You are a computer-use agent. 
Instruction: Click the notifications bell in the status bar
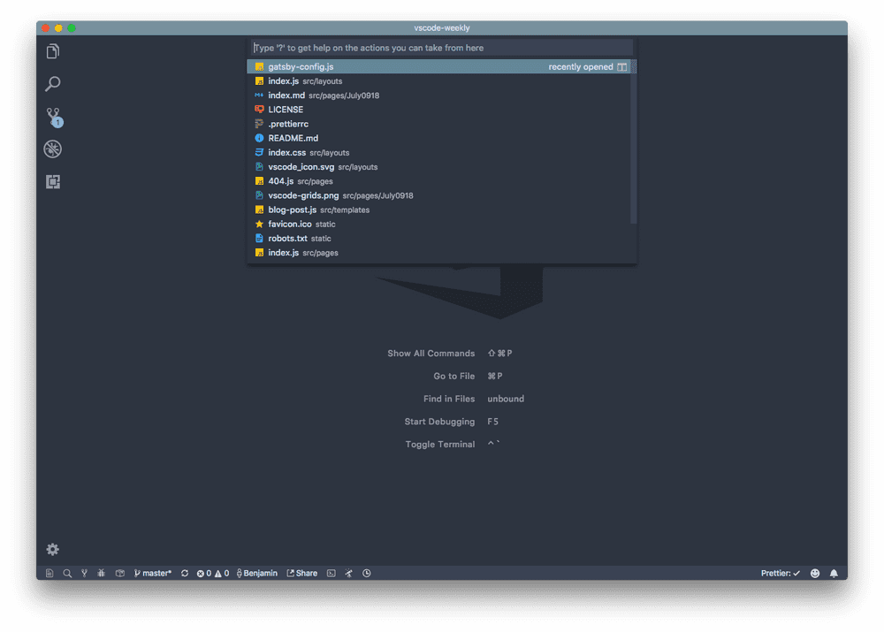tap(834, 573)
